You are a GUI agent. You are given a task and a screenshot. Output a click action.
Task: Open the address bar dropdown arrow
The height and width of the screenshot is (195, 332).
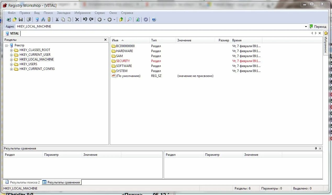pos(306,27)
